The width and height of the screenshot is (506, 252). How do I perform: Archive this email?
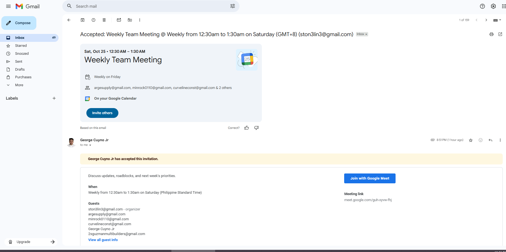coord(83,20)
